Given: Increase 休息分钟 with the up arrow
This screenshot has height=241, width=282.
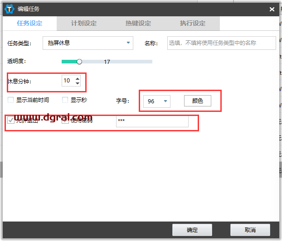Looking at the screenshot, I should click(x=78, y=79).
